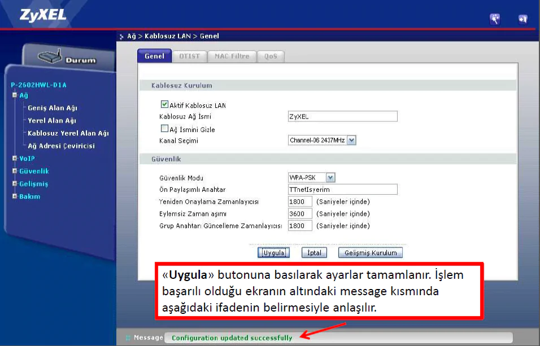Image resolution: width=540 pixels, height=346 pixels.
Task: Disable the Aktif Kablosuz LAN checkbox
Action: coord(164,104)
